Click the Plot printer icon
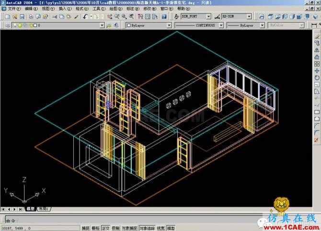Viewport: 321px width, 231px height. click(31, 17)
